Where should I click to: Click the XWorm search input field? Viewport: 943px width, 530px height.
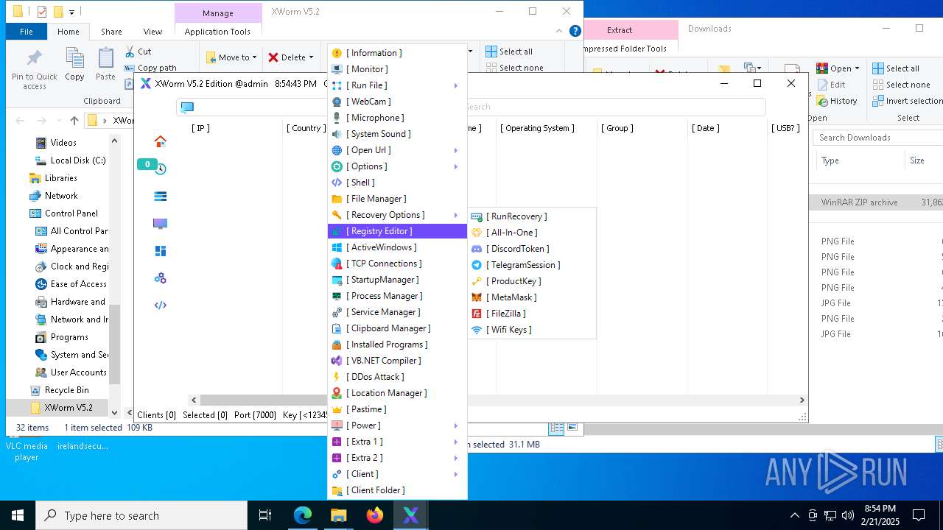(x=615, y=107)
